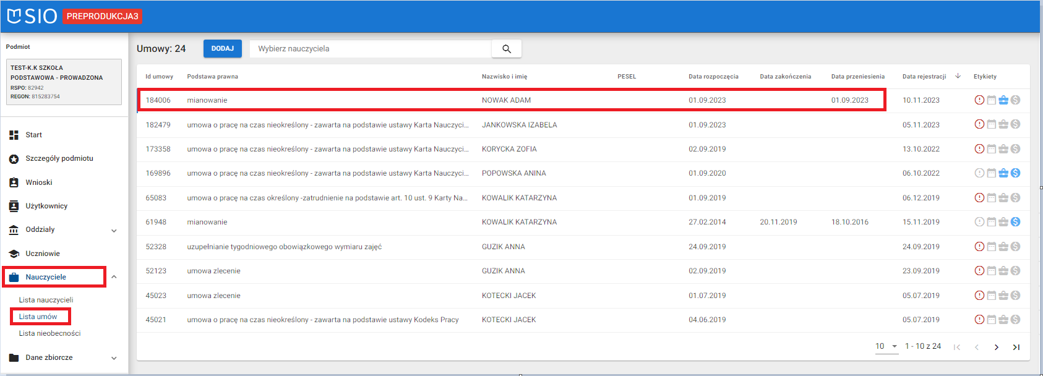
Task: Click blue briefcase icon in POPOWSKA ANINA row
Action: pos(1003,173)
